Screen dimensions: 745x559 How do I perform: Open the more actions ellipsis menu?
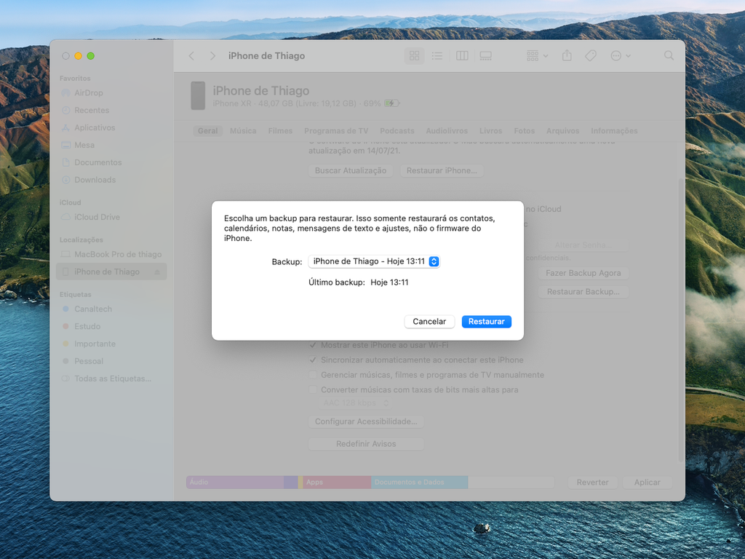(620, 55)
